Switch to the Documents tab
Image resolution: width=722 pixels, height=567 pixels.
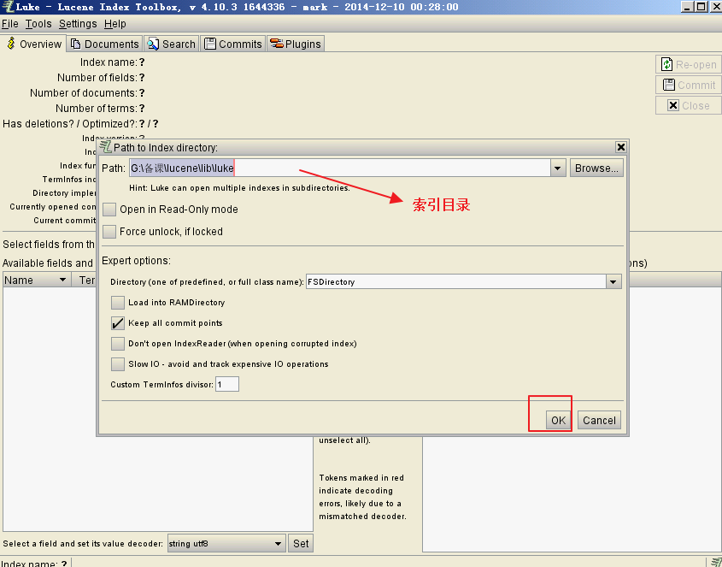[x=105, y=44]
